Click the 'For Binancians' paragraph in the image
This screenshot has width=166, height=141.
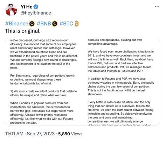(43, 79)
